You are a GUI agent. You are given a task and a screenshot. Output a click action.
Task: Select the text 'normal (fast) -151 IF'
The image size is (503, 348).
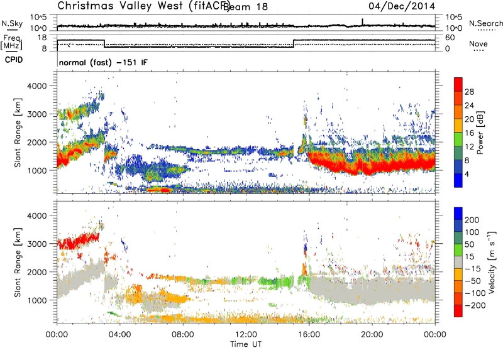click(103, 63)
